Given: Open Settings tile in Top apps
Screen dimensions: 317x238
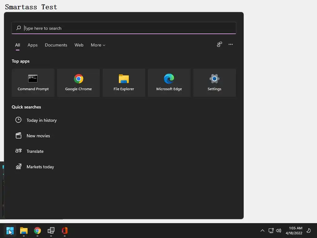Looking at the screenshot, I should [x=215, y=83].
